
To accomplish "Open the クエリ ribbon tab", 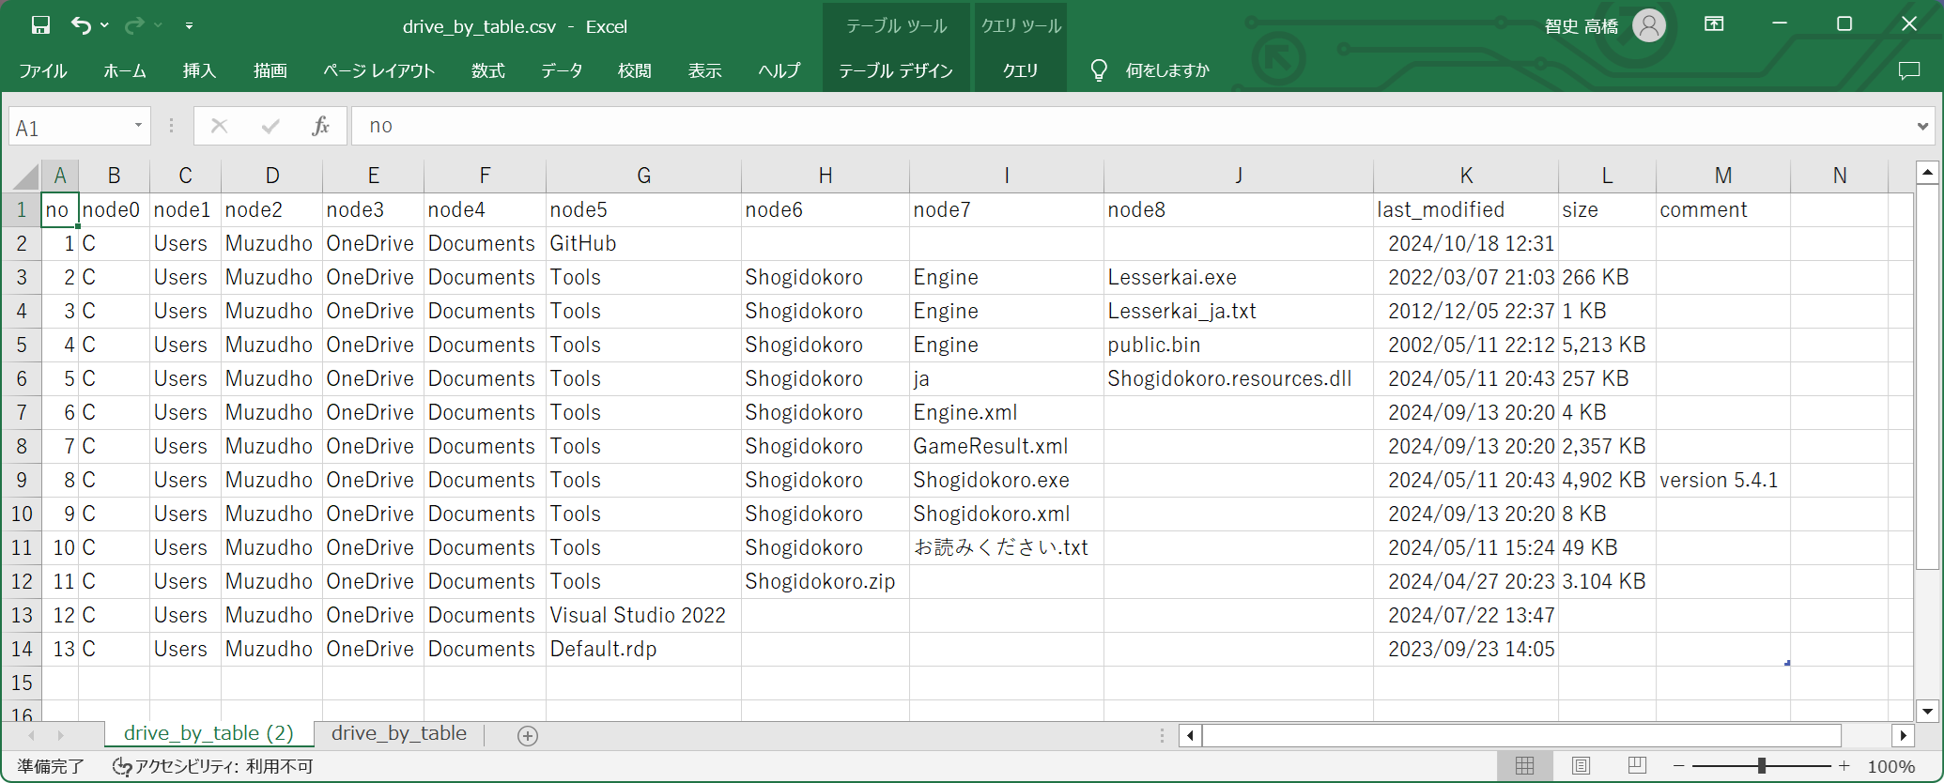I will (1020, 70).
